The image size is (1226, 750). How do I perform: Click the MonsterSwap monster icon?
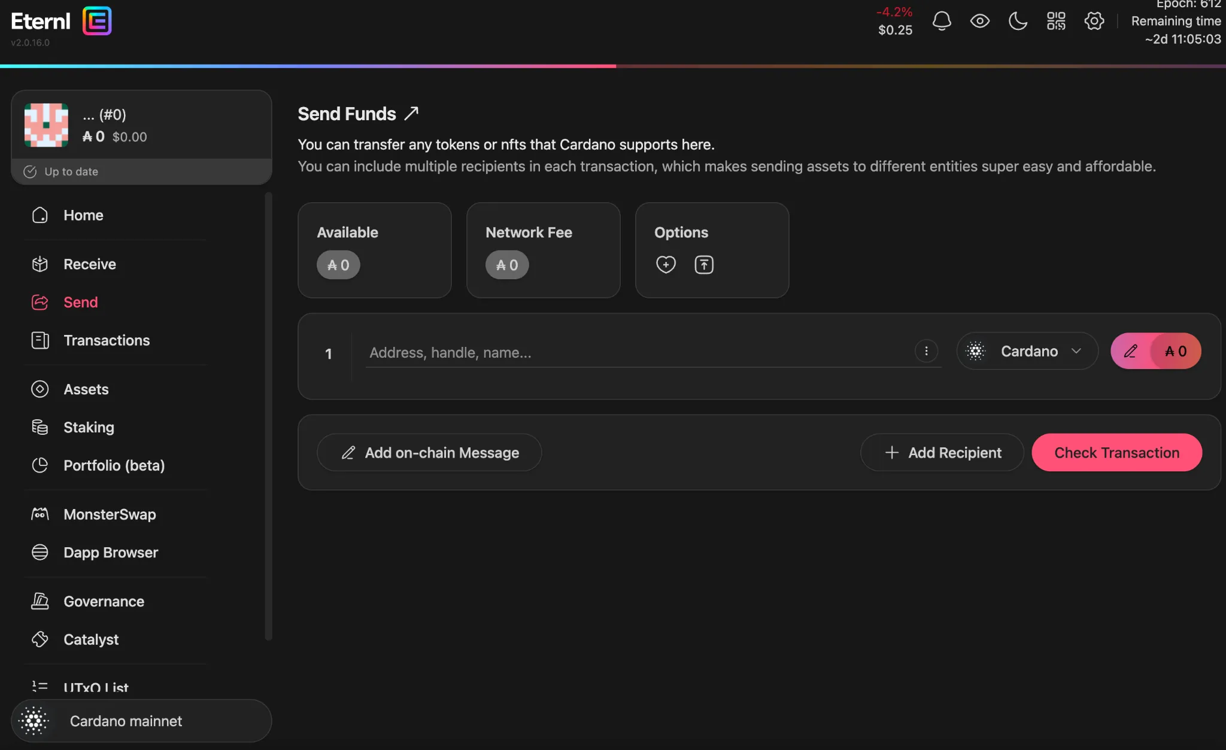(x=40, y=514)
